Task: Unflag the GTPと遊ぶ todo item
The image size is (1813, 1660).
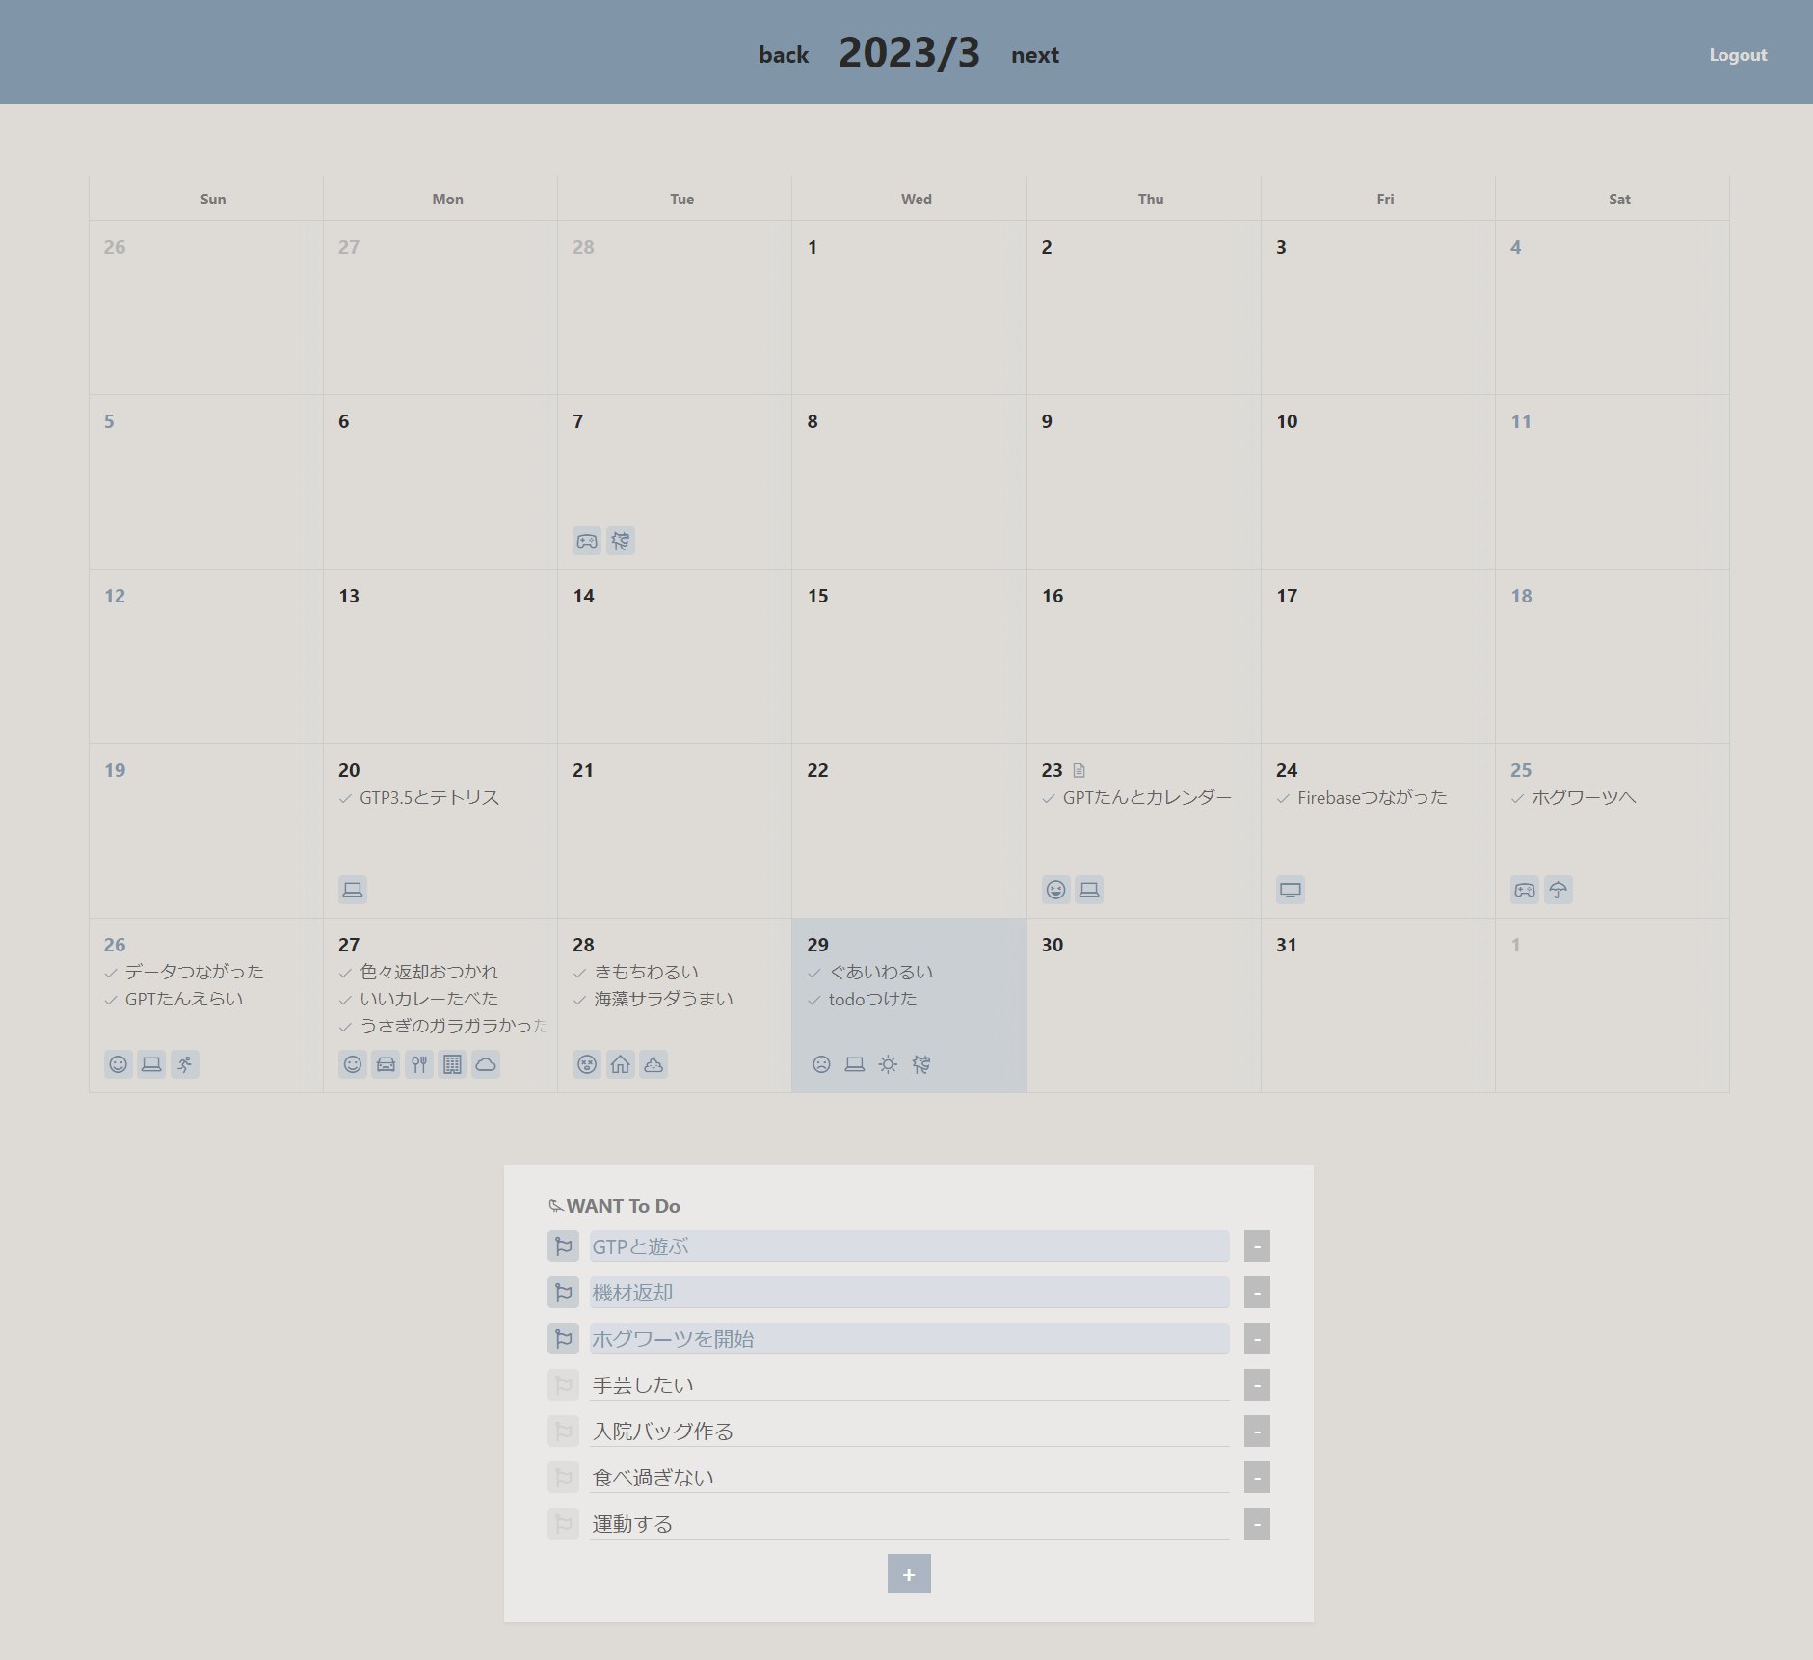Action: coord(563,1246)
